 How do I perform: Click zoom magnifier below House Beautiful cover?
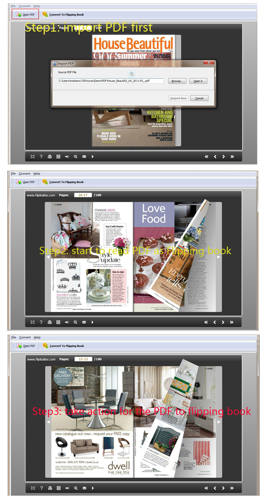pyautogui.click(x=76, y=156)
